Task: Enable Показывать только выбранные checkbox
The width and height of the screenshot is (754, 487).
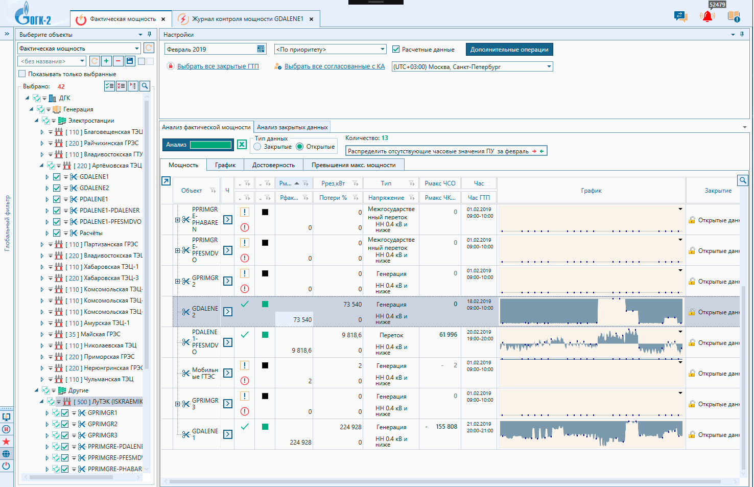Action: point(22,74)
